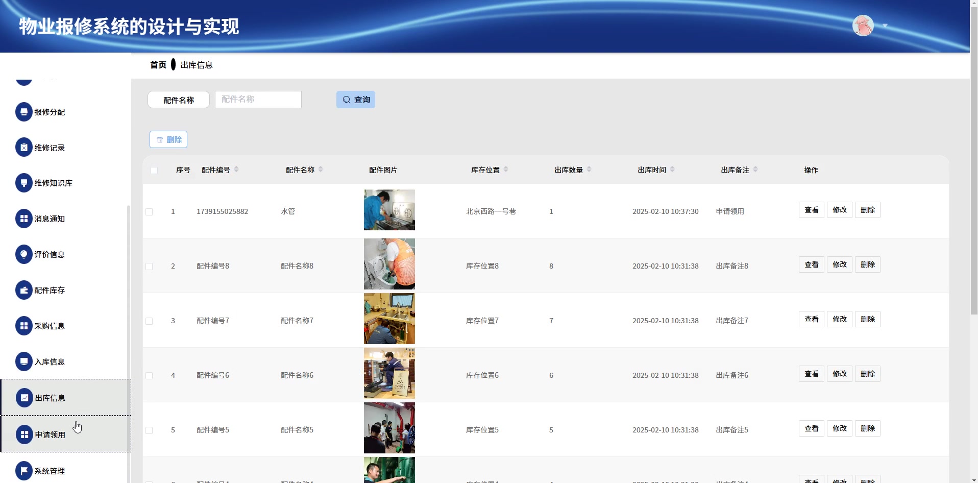Click the 入库信息 sidebar icon
The image size is (978, 483).
(23, 361)
